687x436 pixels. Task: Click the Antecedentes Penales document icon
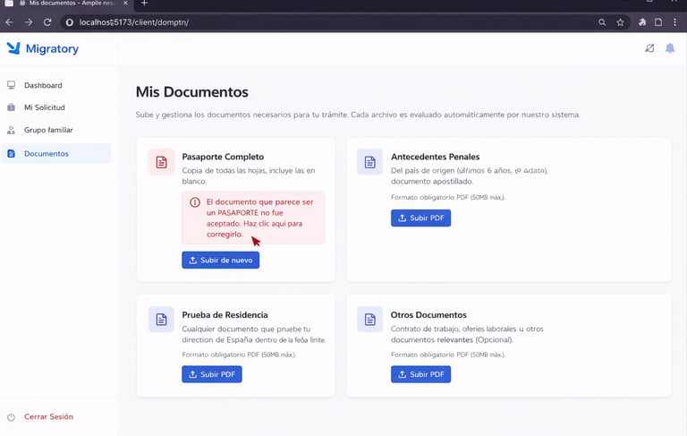click(x=369, y=162)
